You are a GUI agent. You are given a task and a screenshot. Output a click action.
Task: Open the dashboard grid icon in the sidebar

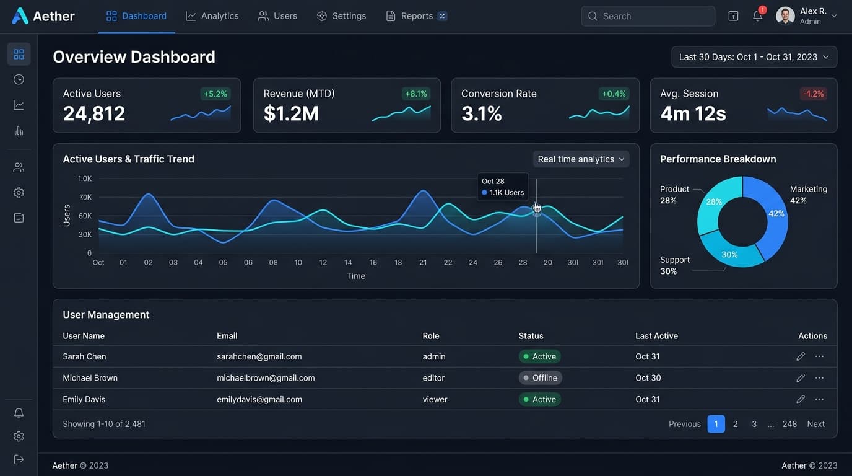click(19, 54)
